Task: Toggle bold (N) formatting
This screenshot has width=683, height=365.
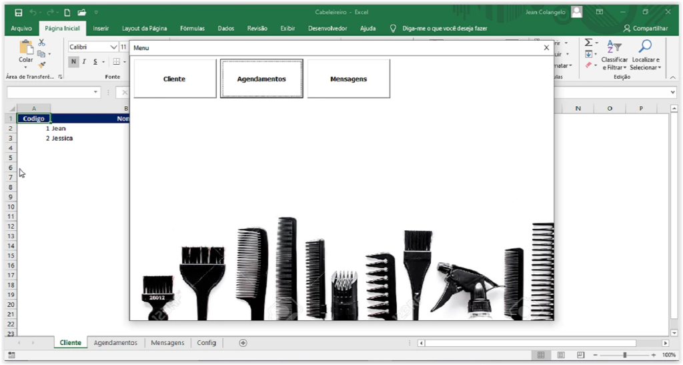Action: tap(73, 62)
